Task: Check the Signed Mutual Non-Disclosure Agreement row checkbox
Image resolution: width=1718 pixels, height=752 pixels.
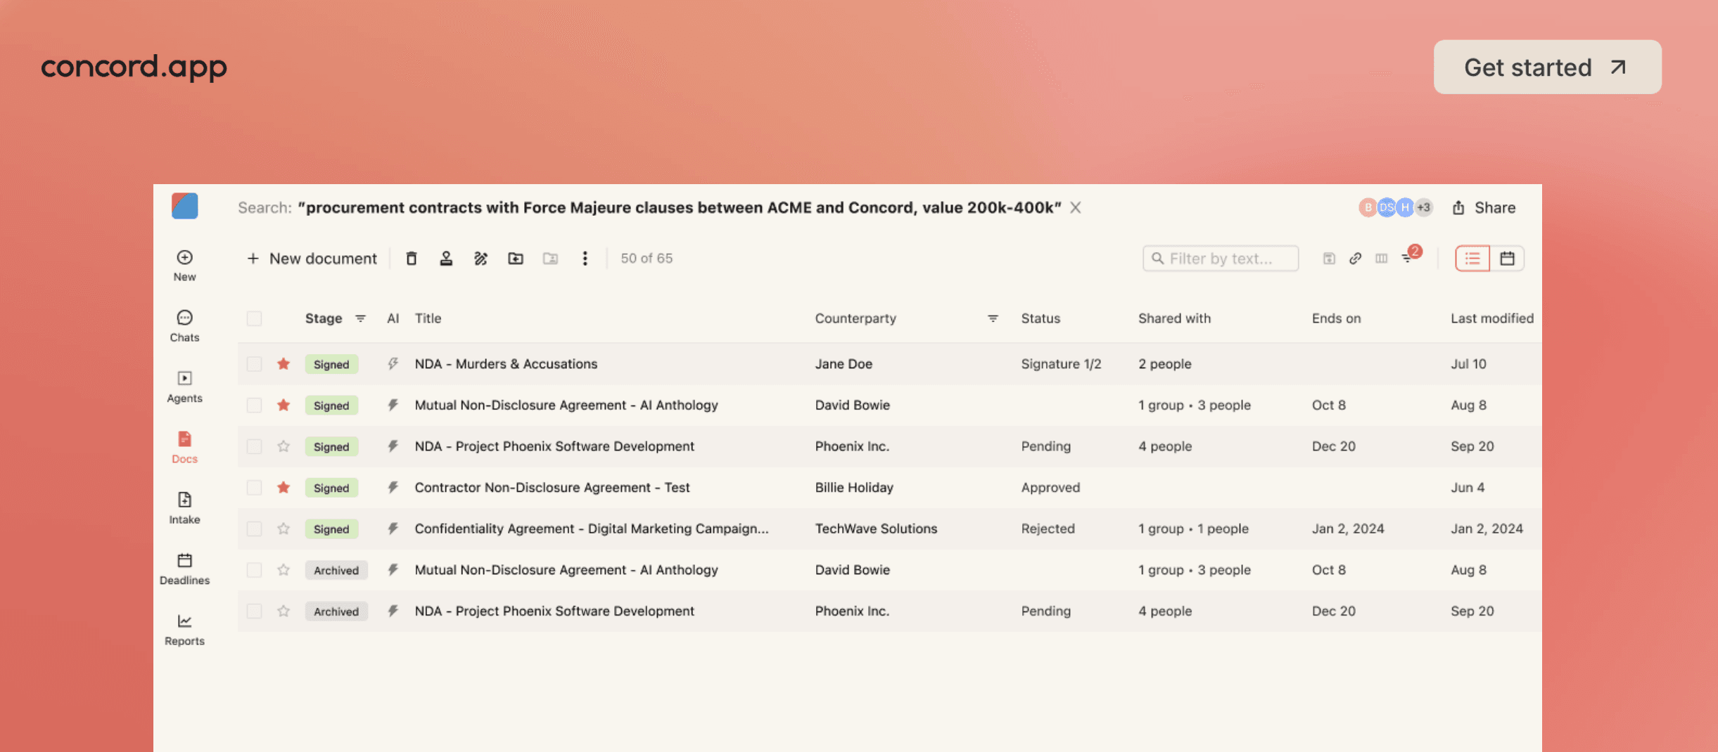Action: (x=254, y=405)
